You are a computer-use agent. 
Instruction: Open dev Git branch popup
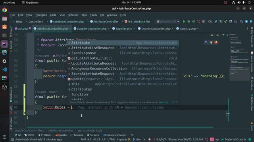[137, 139]
